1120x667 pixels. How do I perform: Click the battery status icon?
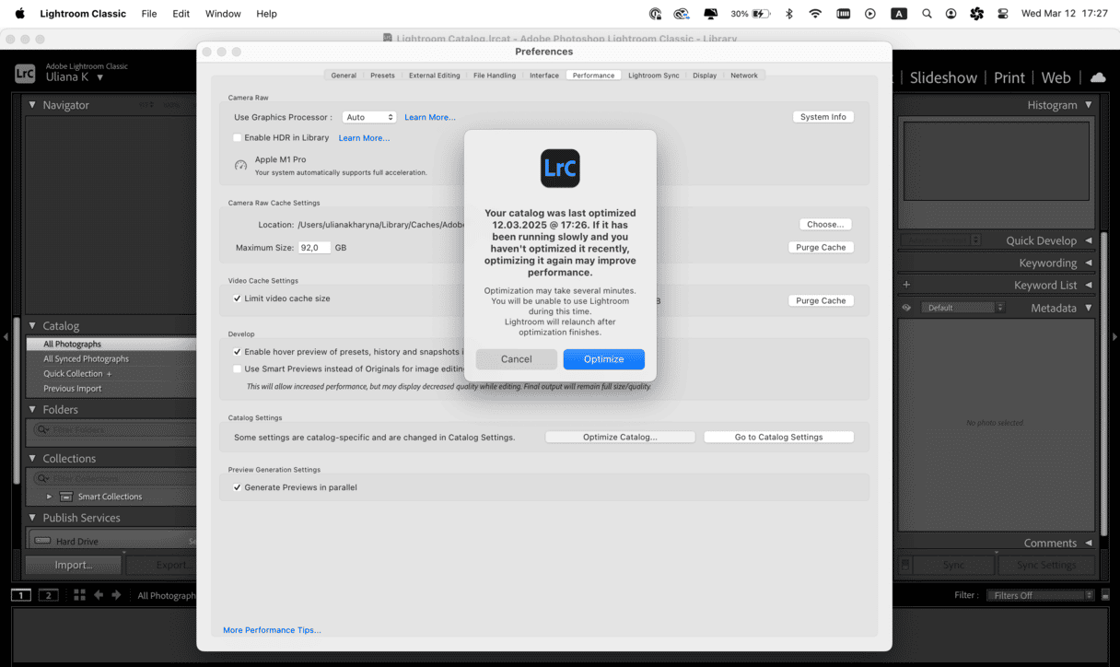(761, 14)
